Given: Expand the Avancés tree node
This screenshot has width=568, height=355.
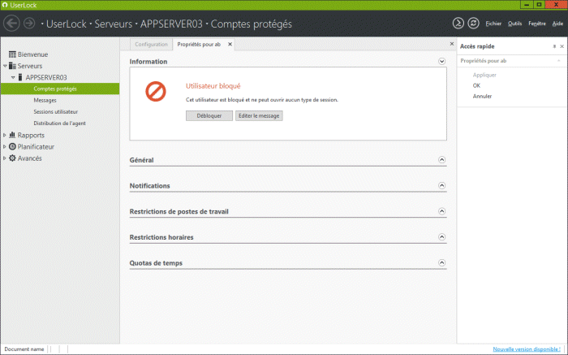Looking at the screenshot, I should (5, 158).
